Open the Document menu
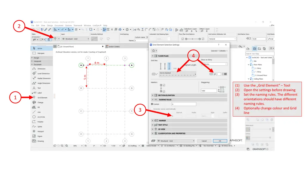The width and height of the screenshot is (305, 171). click(x=59, y=26)
